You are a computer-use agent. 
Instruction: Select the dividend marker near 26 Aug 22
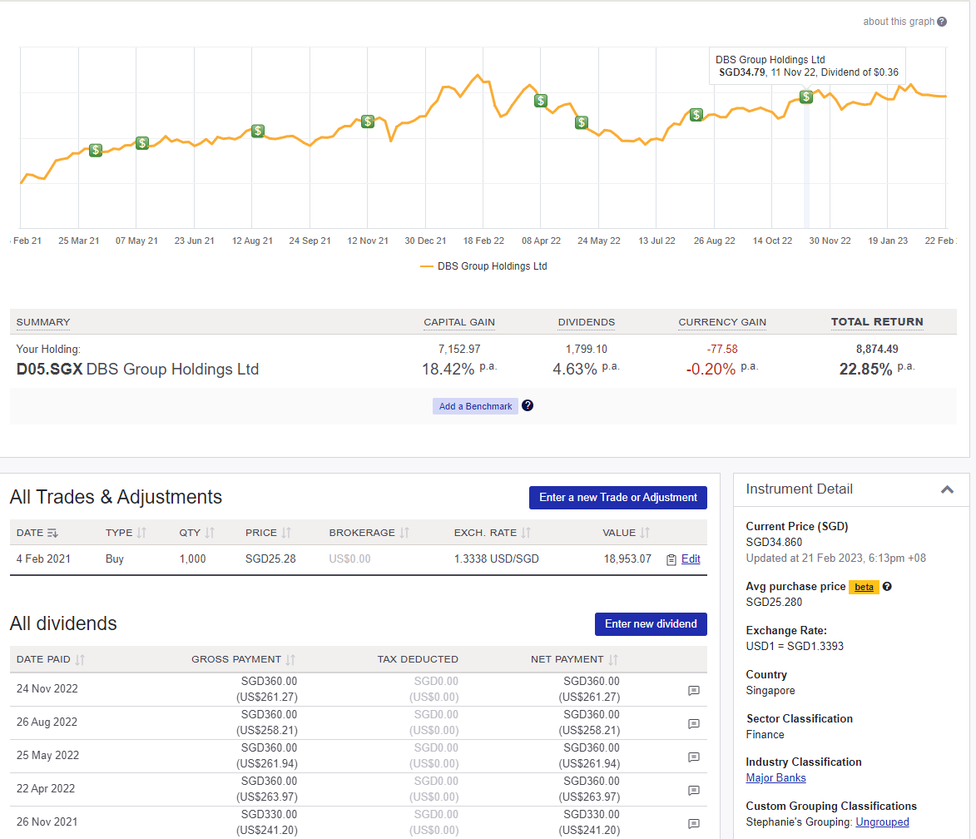click(x=696, y=115)
